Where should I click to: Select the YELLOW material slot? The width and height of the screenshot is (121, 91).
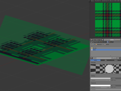(x=106, y=48)
